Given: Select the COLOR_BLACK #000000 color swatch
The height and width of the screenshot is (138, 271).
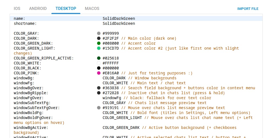Looking at the screenshot, I should [x=99, y=68].
